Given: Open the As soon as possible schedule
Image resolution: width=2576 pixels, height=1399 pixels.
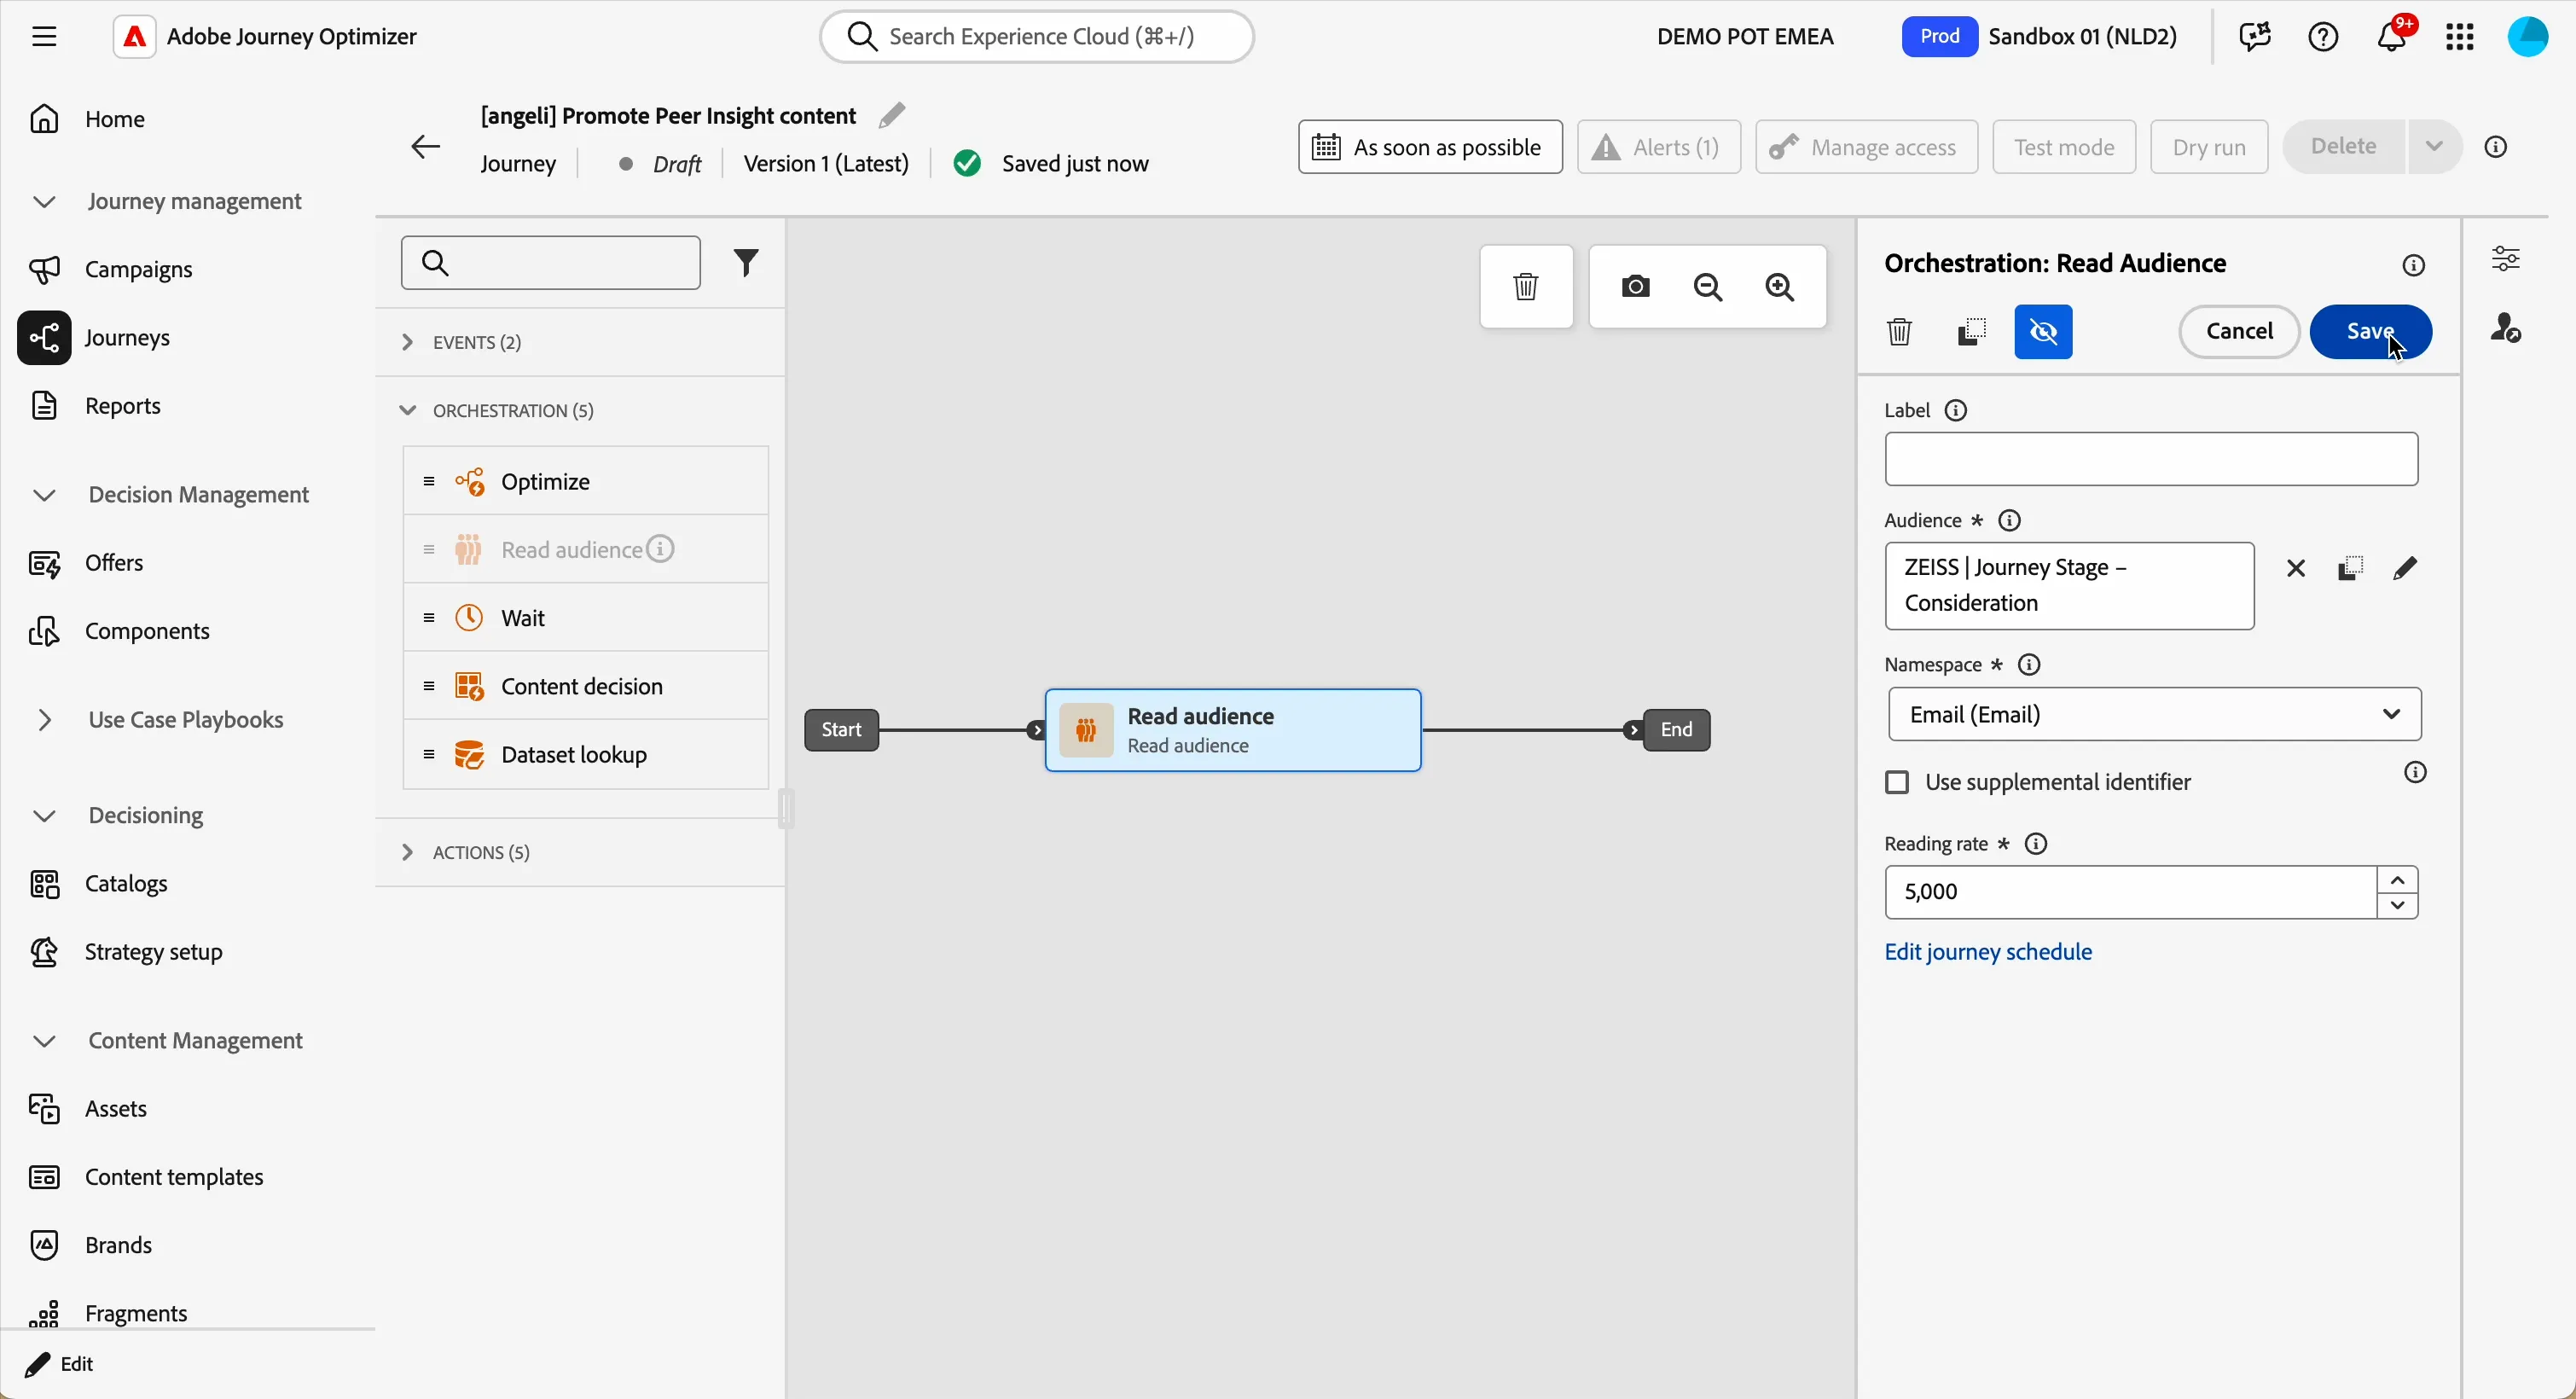Looking at the screenshot, I should 1430,147.
